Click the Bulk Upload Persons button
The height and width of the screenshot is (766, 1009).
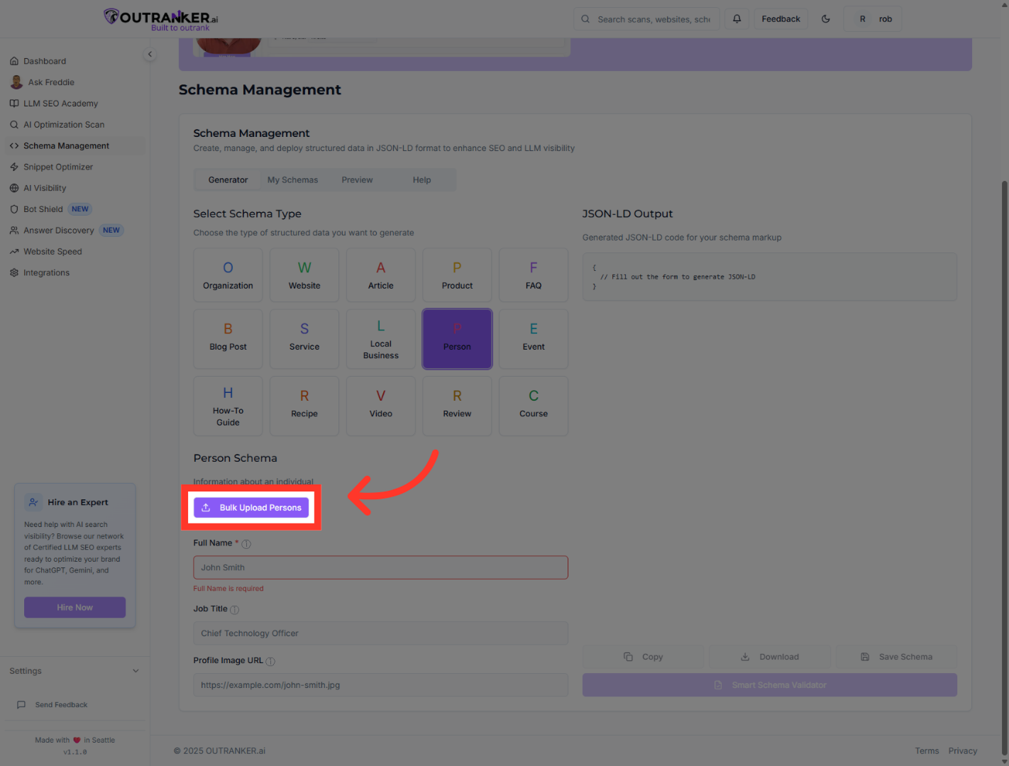[x=251, y=507]
